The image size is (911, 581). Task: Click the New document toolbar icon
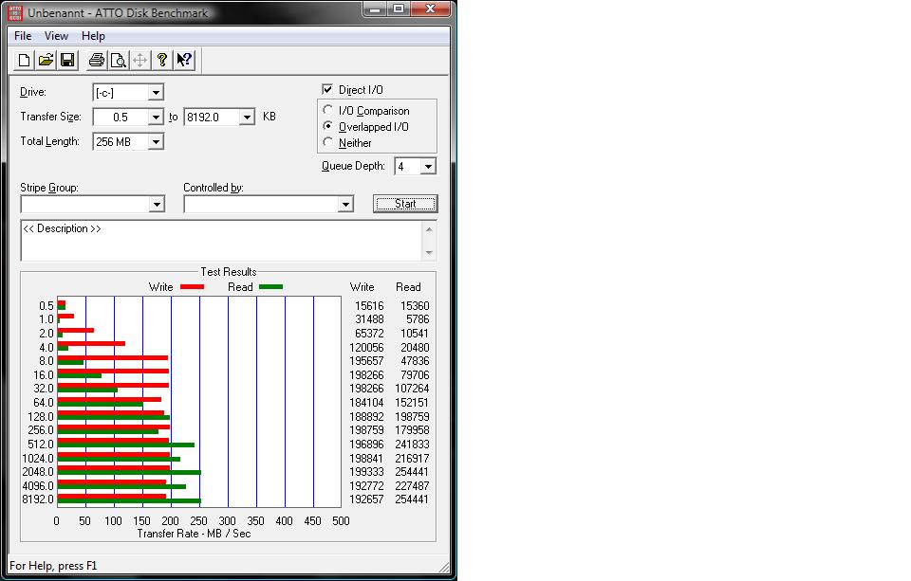(x=25, y=61)
